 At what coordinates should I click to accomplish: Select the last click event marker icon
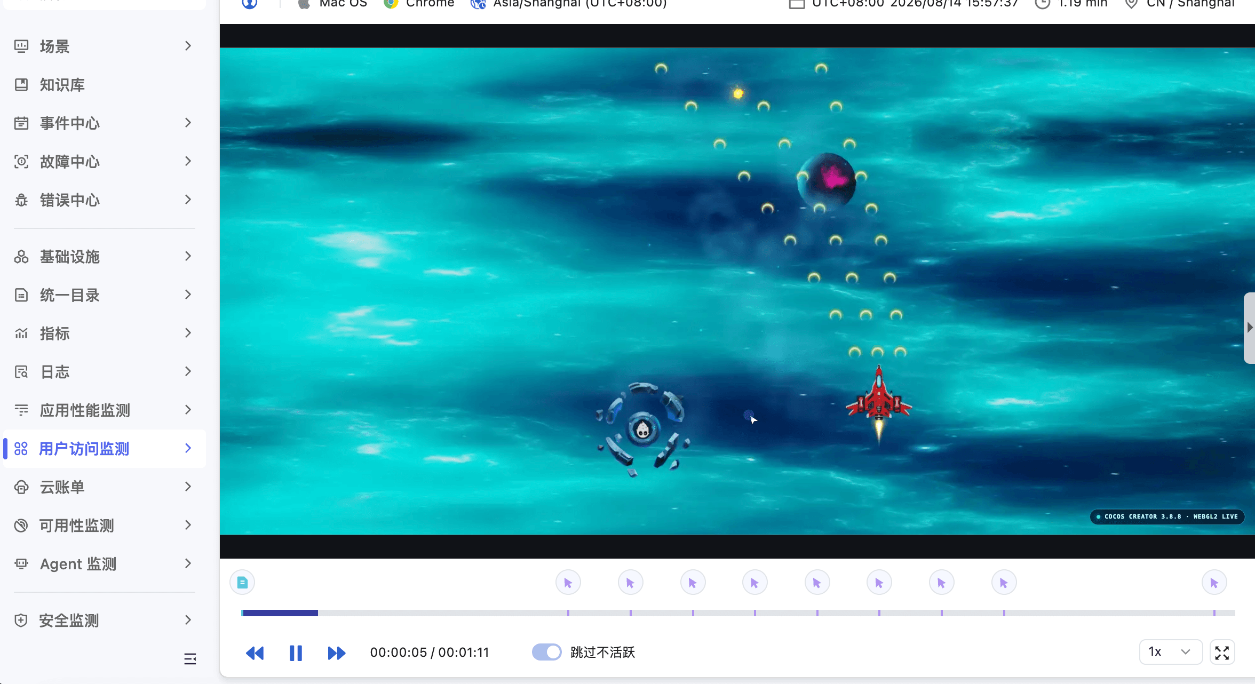pos(1214,583)
